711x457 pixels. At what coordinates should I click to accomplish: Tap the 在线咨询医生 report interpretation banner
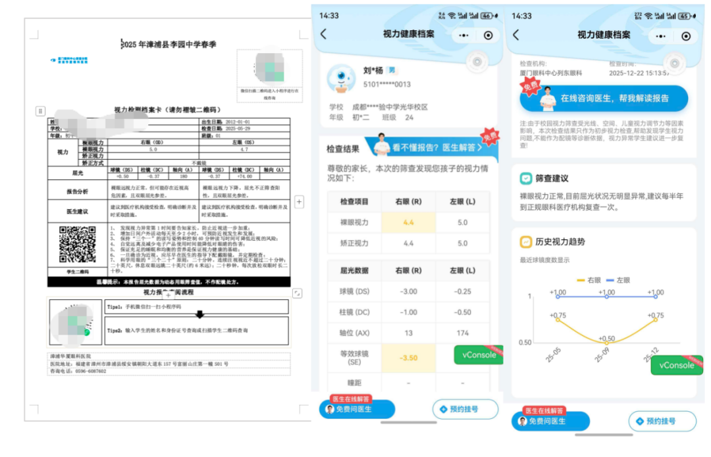coord(604,99)
